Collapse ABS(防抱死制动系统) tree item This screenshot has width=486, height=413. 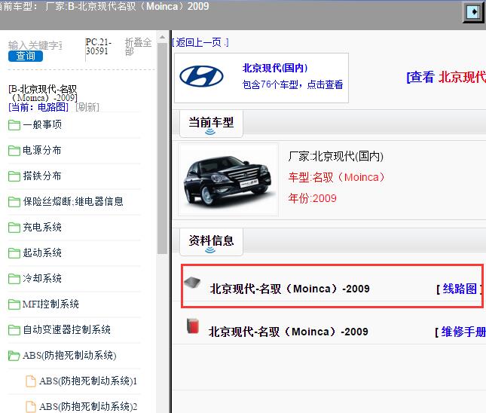69,355
